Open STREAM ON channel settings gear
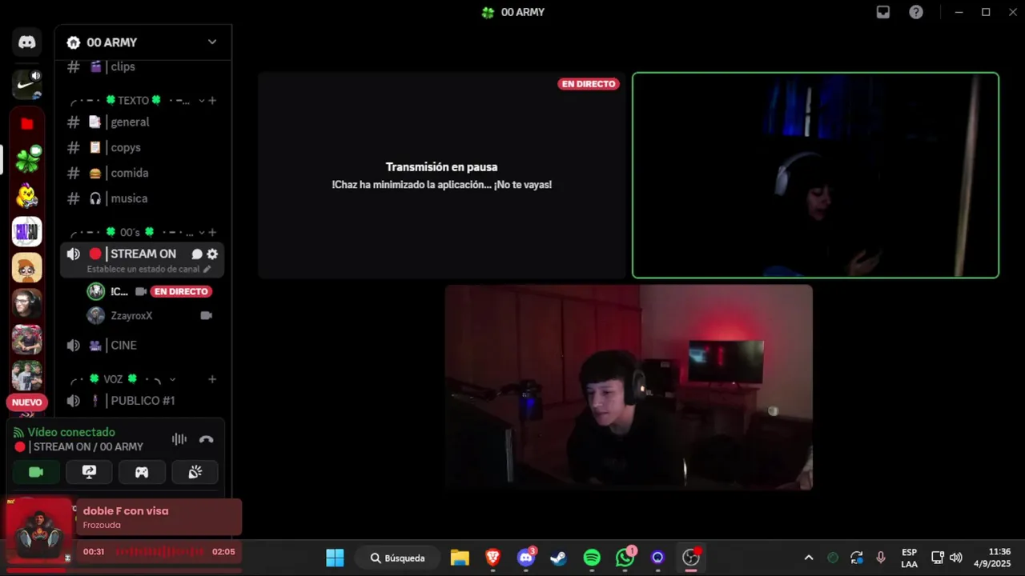This screenshot has width=1025, height=576. click(x=212, y=254)
